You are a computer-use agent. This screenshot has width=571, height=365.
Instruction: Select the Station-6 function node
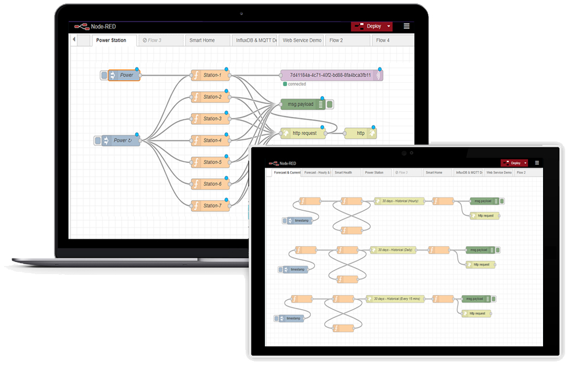(x=211, y=184)
